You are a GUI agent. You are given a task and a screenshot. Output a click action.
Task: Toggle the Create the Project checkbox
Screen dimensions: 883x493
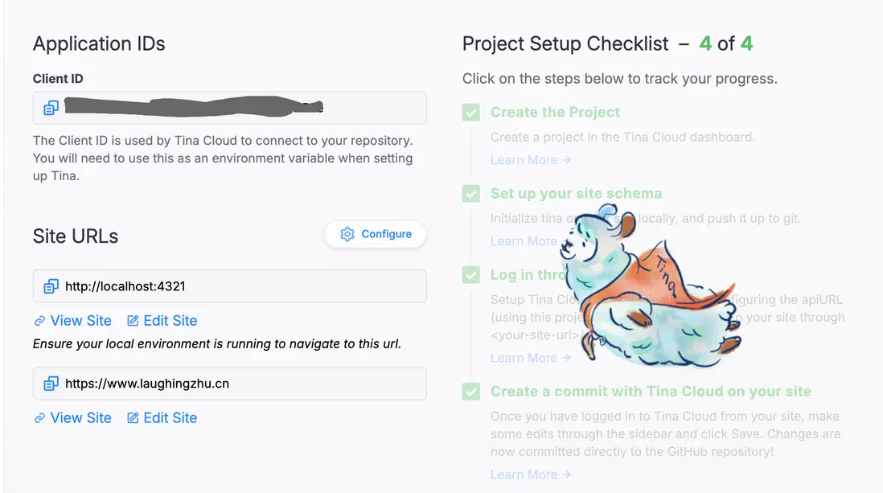pyautogui.click(x=471, y=113)
